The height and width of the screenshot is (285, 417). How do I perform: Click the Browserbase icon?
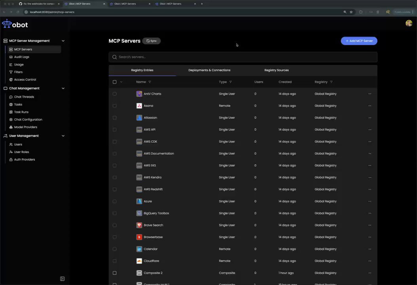pyautogui.click(x=139, y=237)
